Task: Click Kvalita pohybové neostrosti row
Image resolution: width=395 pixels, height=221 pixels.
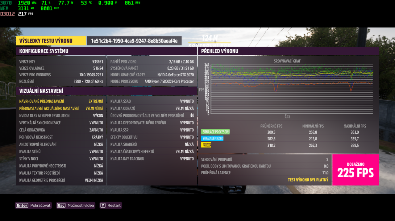Action: point(61,166)
